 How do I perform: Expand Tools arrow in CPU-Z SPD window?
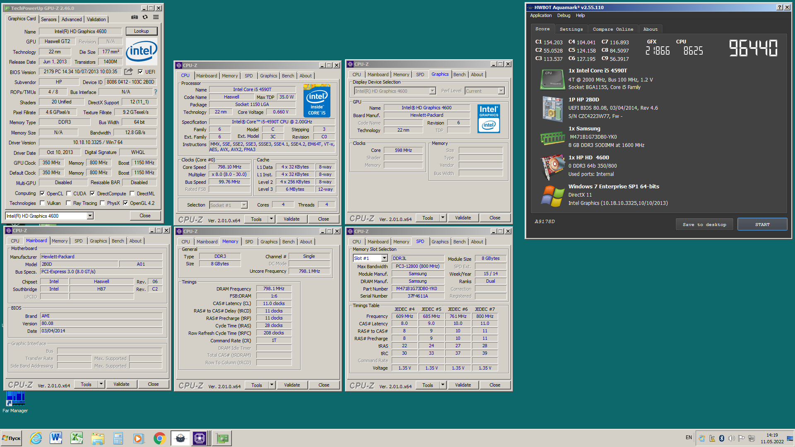[x=443, y=385]
